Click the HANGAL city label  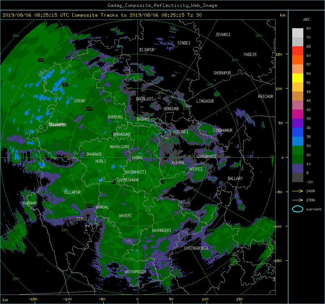click(102, 207)
